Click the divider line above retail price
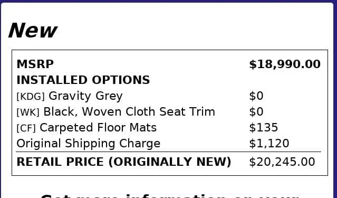The height and width of the screenshot is (198, 337). [169, 152]
